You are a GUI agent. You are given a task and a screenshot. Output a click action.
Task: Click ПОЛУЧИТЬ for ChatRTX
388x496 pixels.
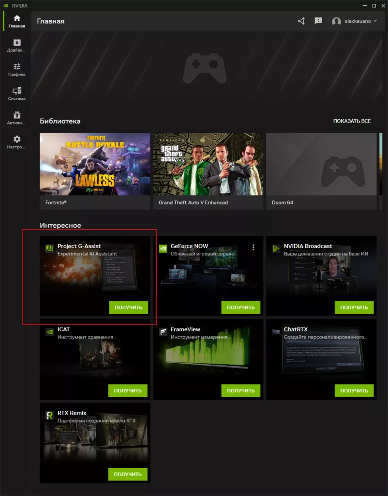[354, 391]
